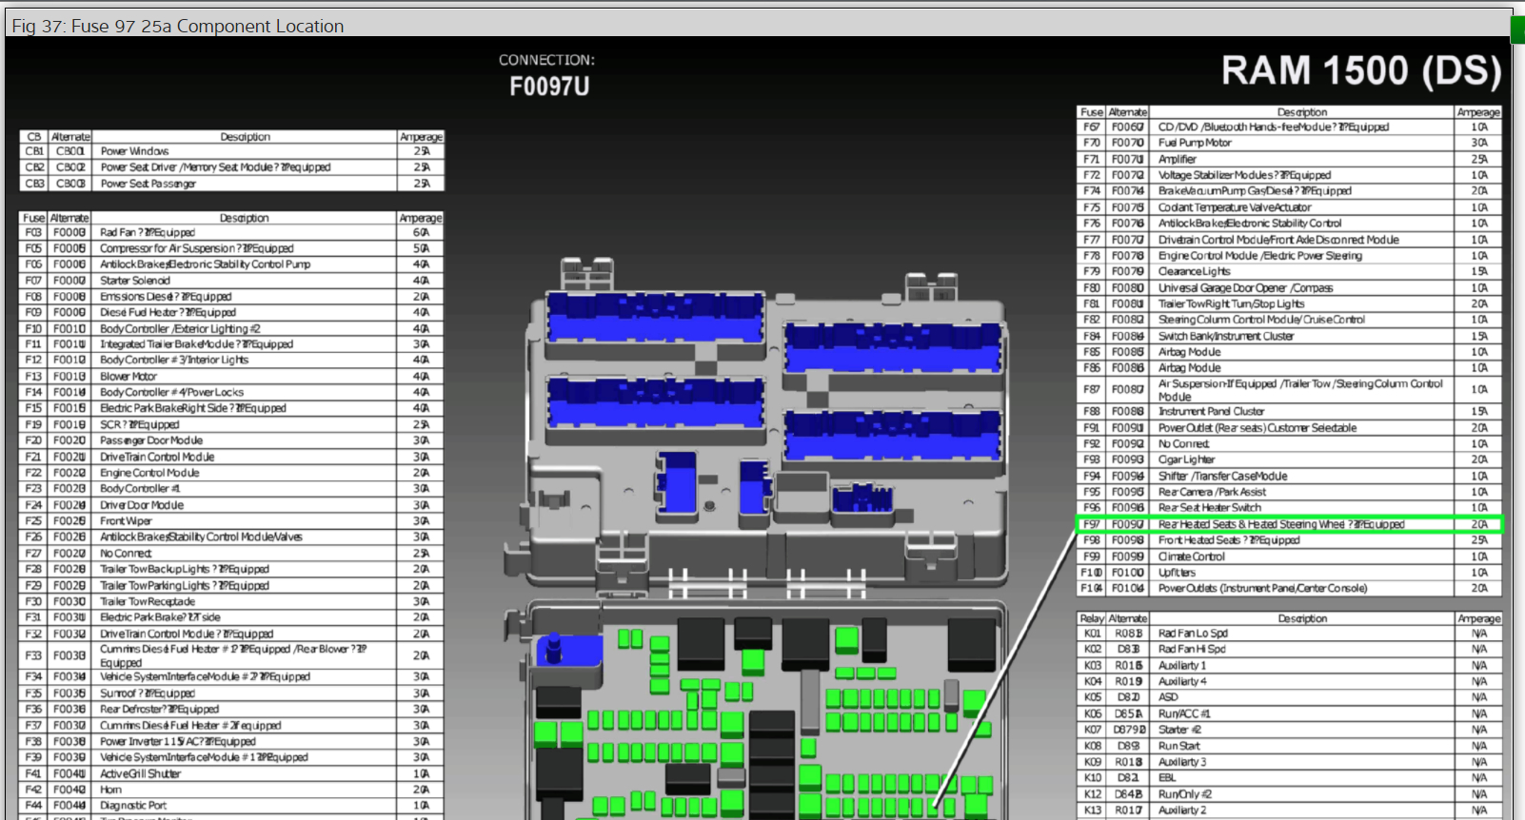Click the "Airbag Module" text in row F86

coord(1189,368)
